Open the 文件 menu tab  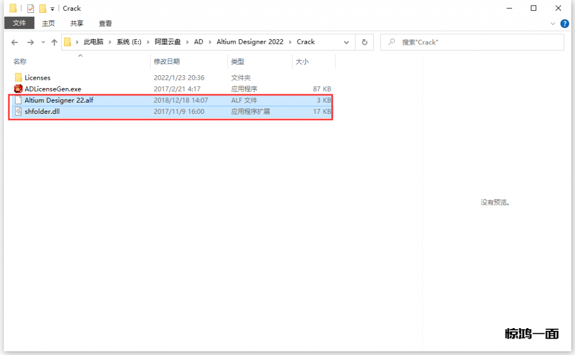pyautogui.click(x=20, y=23)
